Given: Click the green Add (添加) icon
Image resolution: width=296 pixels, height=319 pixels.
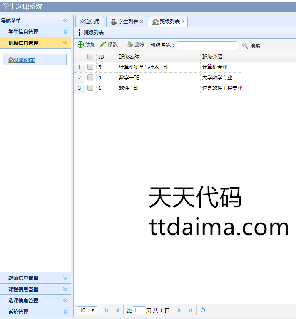Looking at the screenshot, I should [x=81, y=45].
